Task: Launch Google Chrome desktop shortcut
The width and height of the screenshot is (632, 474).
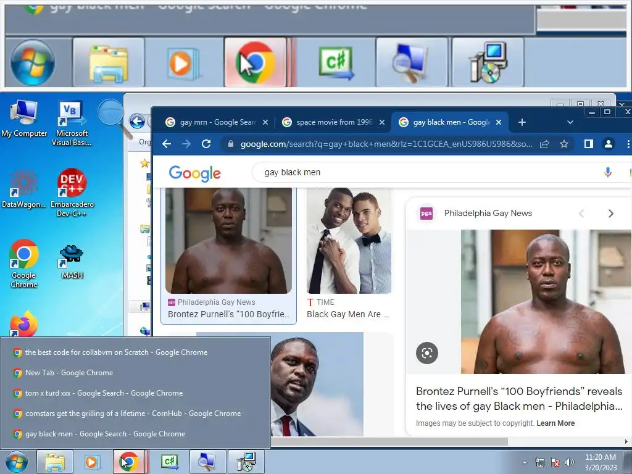Action: pyautogui.click(x=24, y=264)
